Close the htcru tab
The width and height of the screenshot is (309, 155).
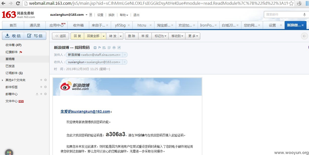(151, 25)
